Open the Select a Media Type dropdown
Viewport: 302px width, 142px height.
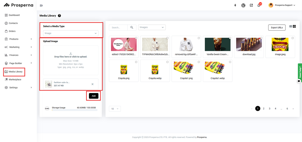71,33
